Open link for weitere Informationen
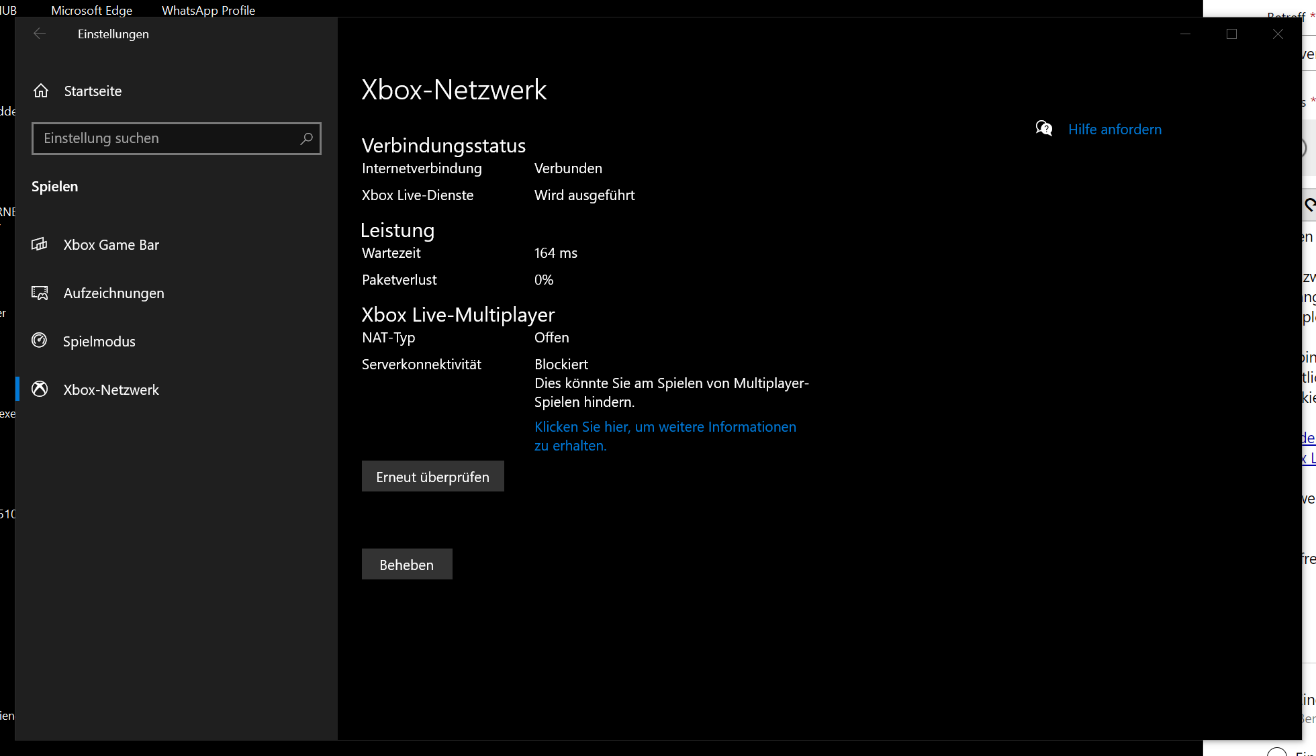This screenshot has width=1316, height=756. click(665, 436)
